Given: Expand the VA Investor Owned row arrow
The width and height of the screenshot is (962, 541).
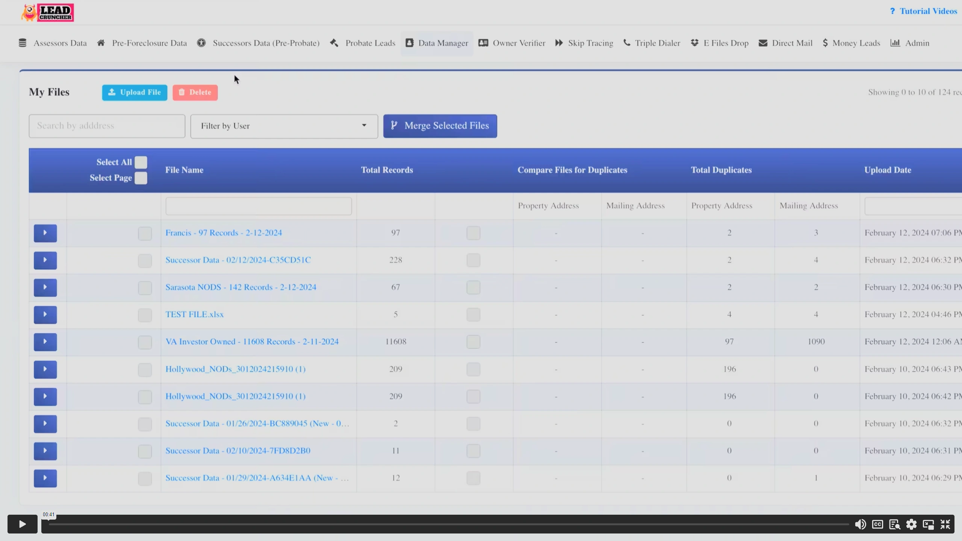Looking at the screenshot, I should pyautogui.click(x=45, y=342).
